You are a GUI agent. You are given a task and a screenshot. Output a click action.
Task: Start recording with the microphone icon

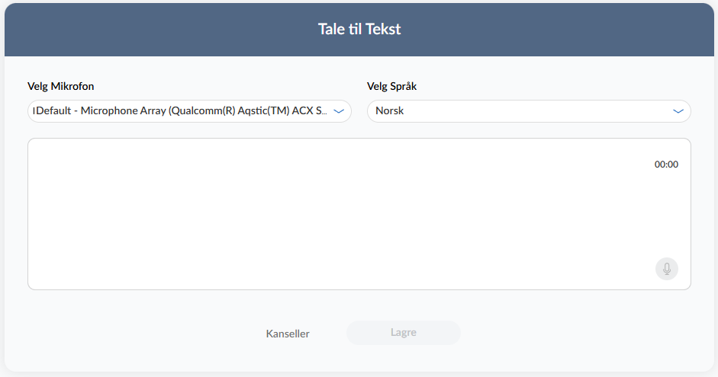tap(666, 269)
